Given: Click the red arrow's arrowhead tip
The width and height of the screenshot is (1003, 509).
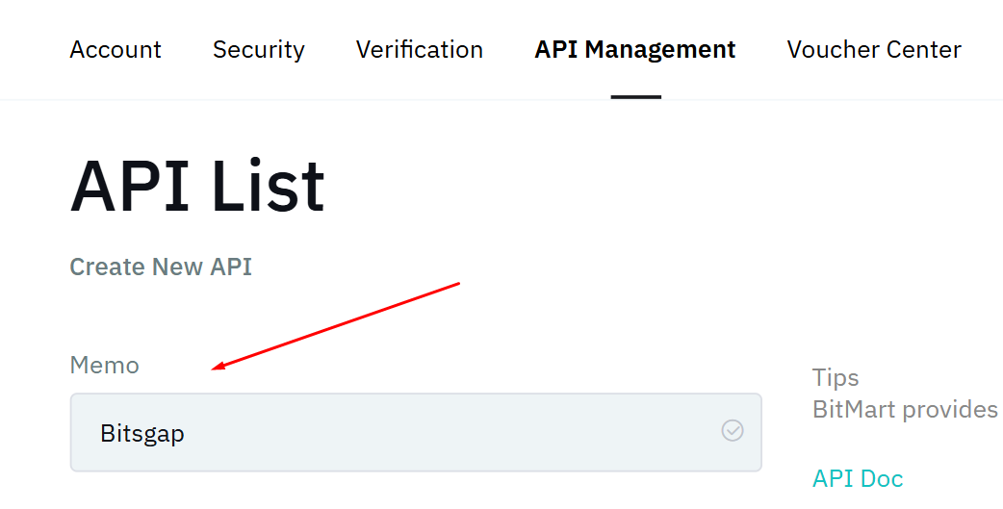Looking at the screenshot, I should (216, 367).
